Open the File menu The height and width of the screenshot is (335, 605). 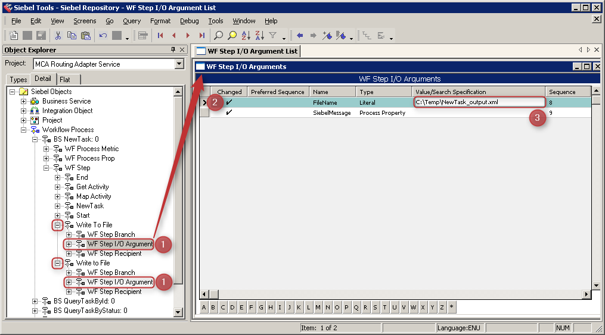coord(16,21)
